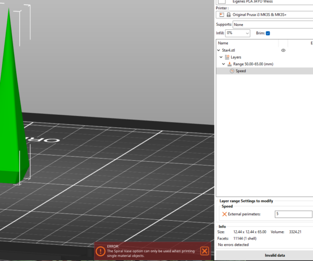Click the Name column header
Image resolution: width=313 pixels, height=261 pixels.
pos(223,43)
